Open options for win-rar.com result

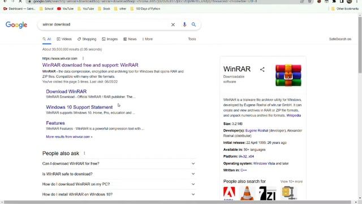coord(83,58)
